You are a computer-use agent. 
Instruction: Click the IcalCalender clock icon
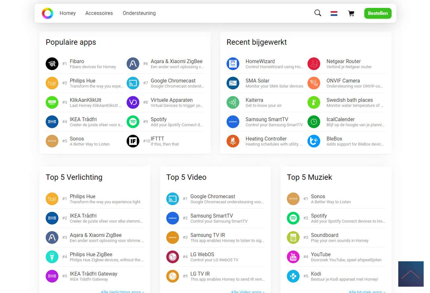point(314,122)
